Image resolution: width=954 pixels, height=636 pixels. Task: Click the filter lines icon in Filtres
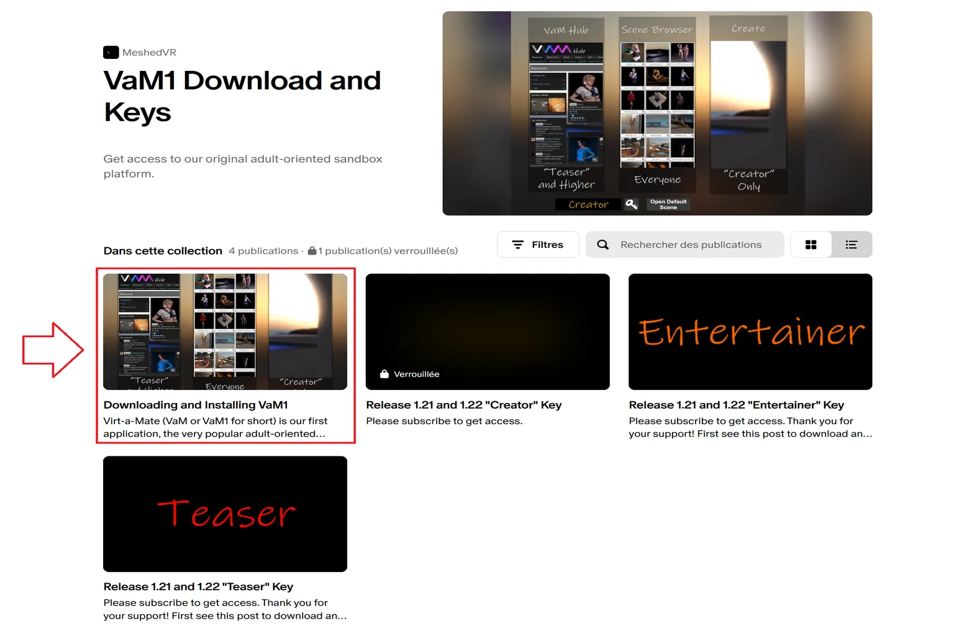point(517,245)
